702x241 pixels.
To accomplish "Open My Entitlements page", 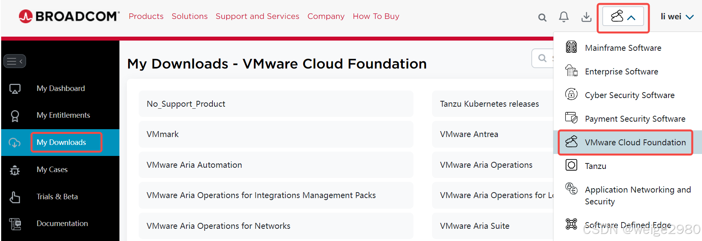I will [x=63, y=115].
